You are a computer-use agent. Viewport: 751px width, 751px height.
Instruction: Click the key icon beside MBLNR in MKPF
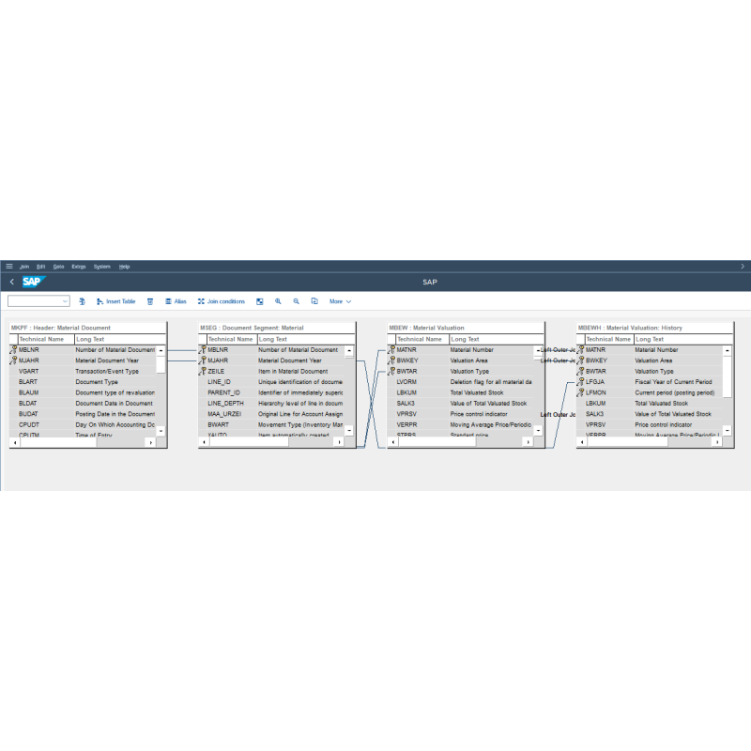pos(14,349)
